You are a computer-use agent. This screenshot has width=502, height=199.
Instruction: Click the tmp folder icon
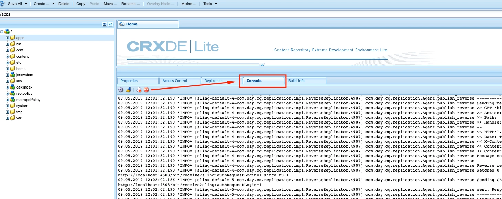(13, 112)
